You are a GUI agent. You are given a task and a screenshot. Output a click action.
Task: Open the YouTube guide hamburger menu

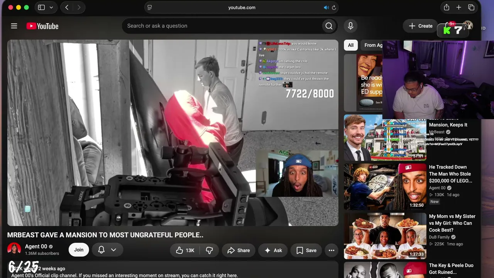tap(14, 26)
